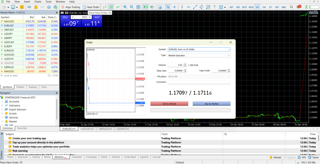Click Sell by Market button
Viewport: 320px width, 164px height.
click(169, 104)
